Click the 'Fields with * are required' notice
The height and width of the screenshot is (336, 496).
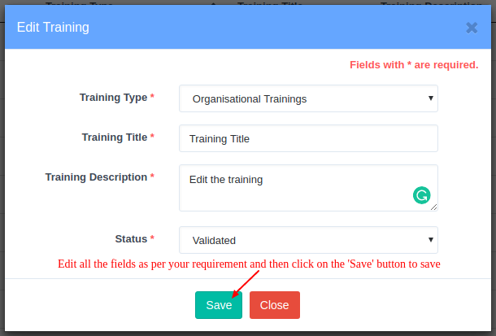pos(414,65)
